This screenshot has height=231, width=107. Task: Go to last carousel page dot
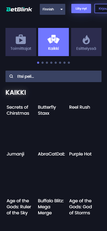69,63
